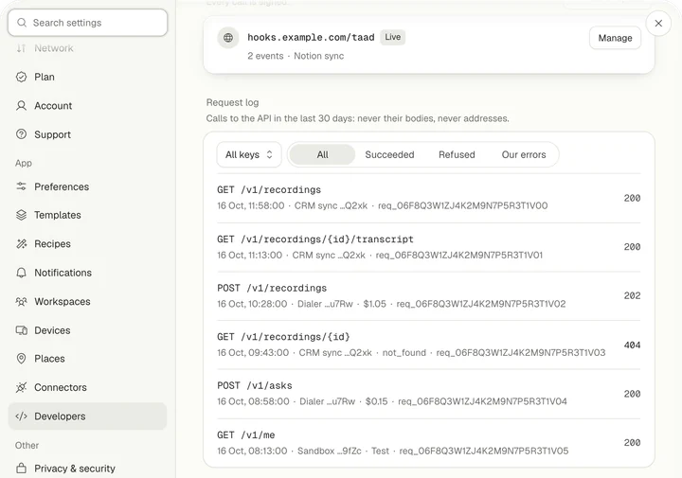Select Developers in the sidebar
The image size is (682, 478).
[87, 416]
